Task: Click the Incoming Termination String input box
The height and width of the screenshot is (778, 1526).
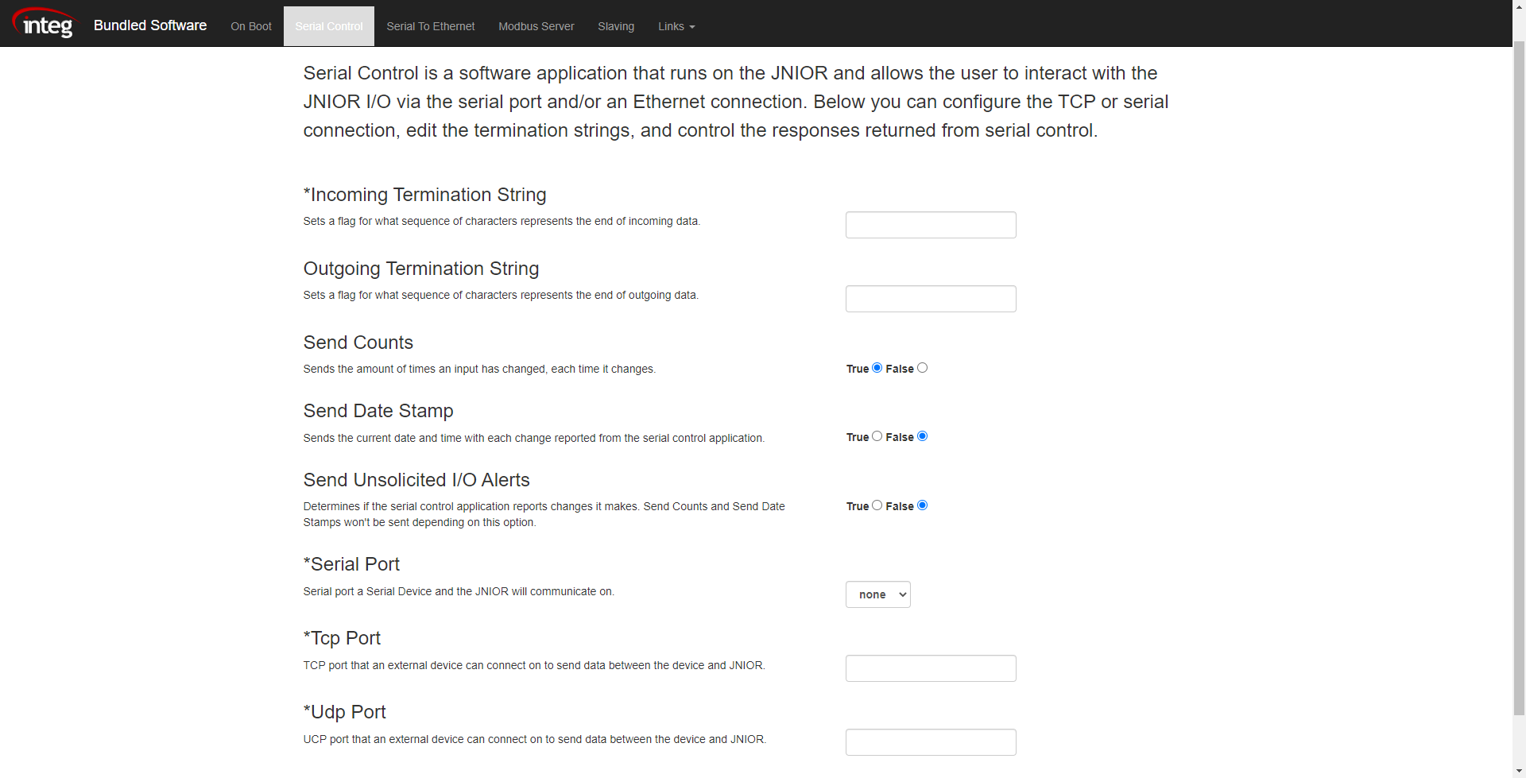Action: (930, 224)
